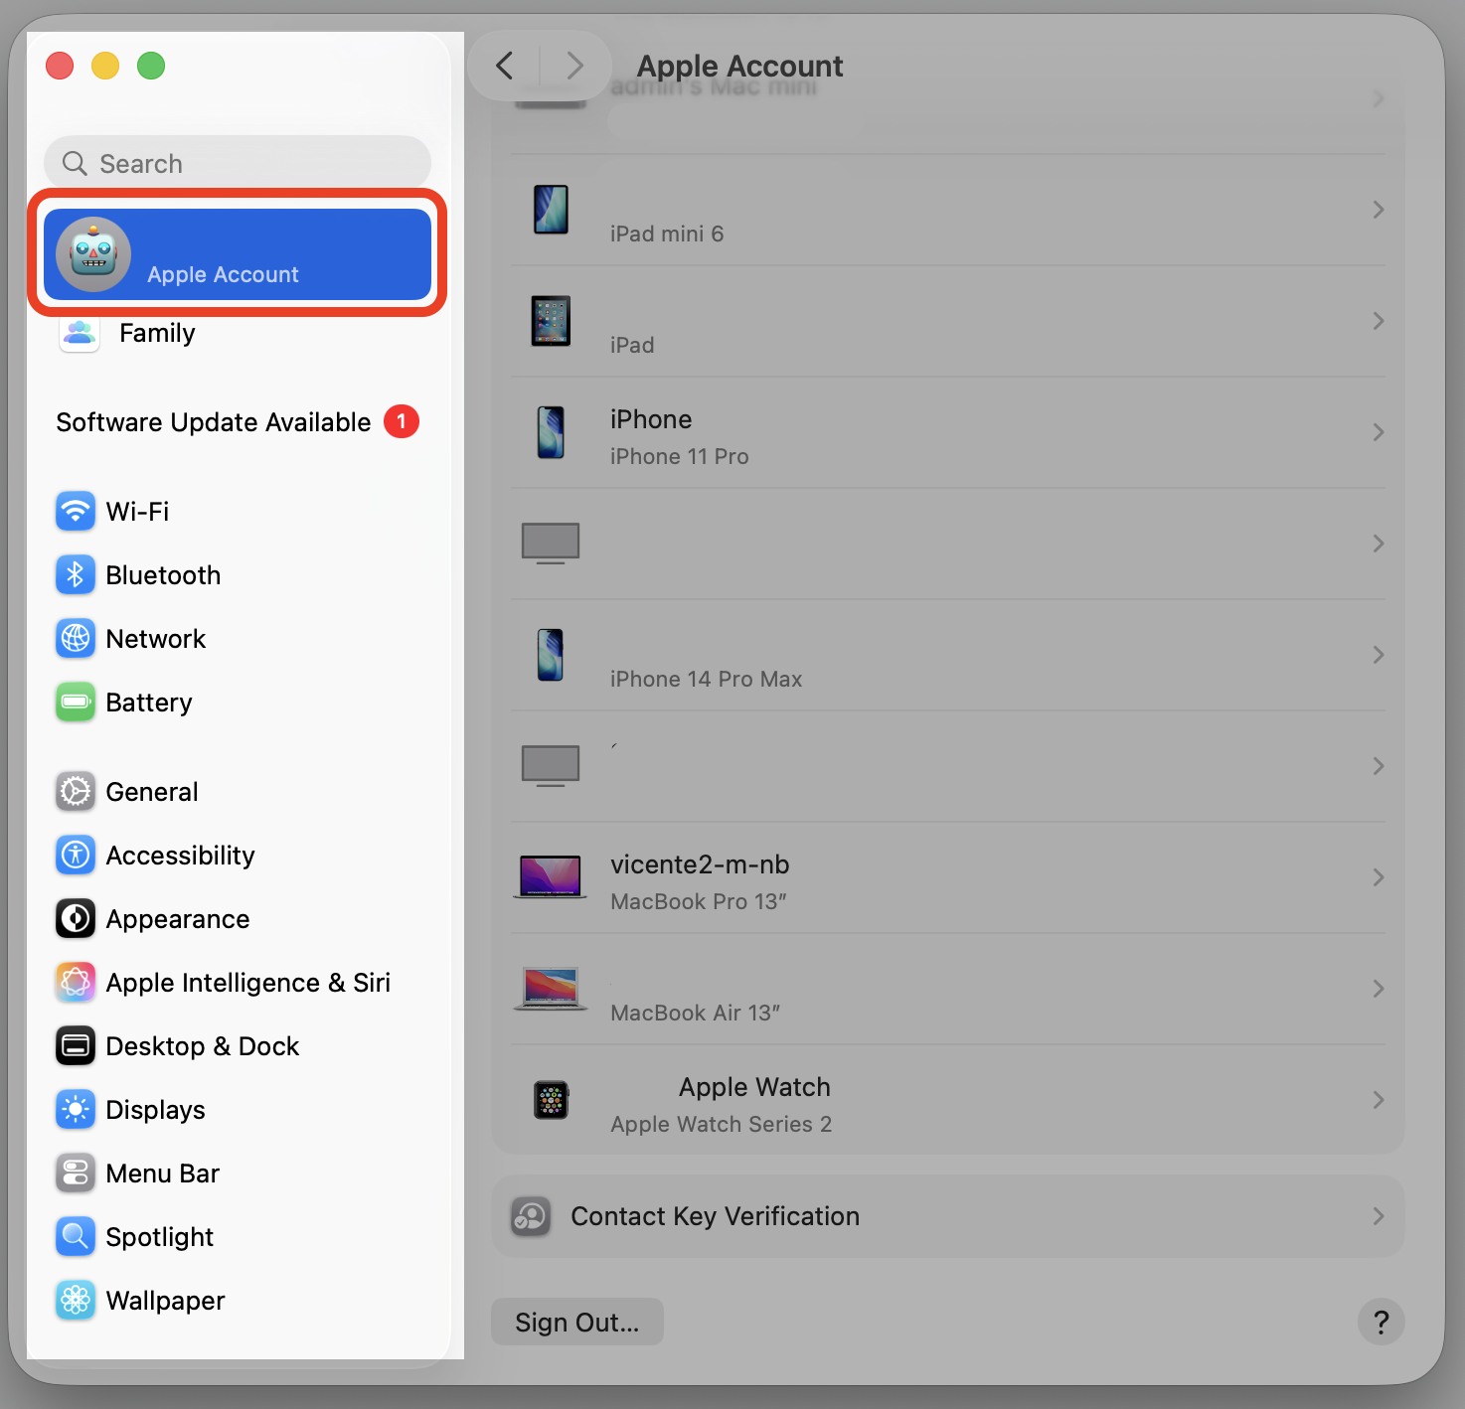
Task: Select General in the sidebar
Action: [x=238, y=792]
